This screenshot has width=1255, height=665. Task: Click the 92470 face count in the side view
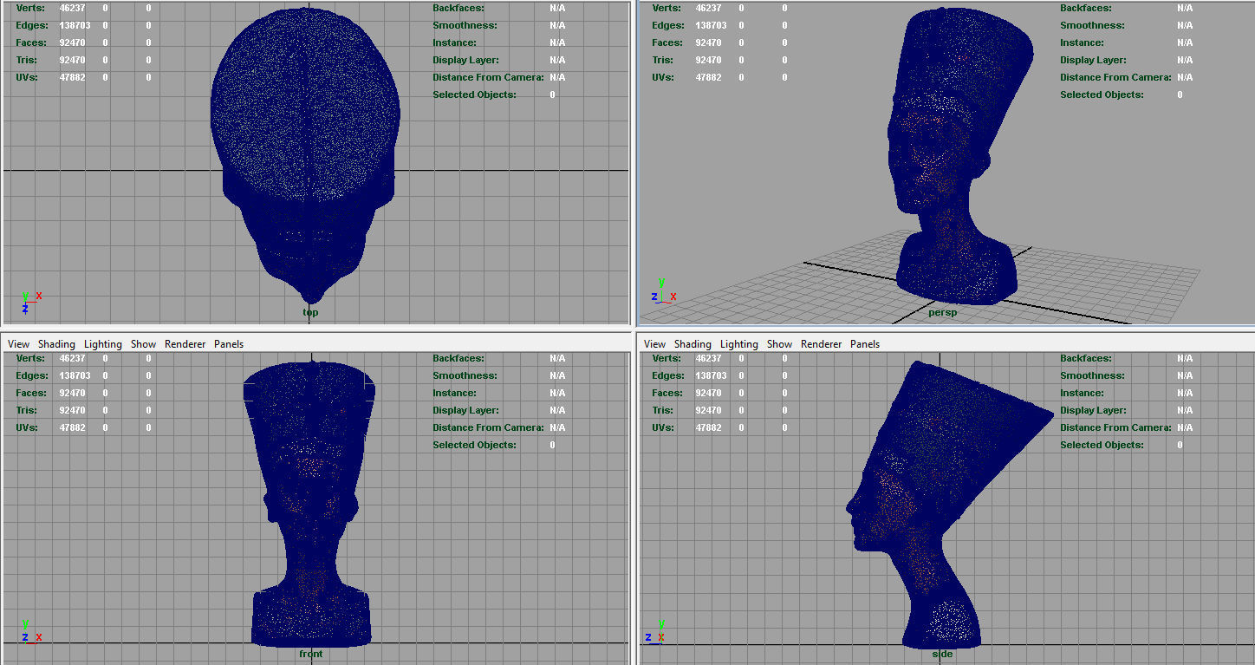pyautogui.click(x=708, y=393)
